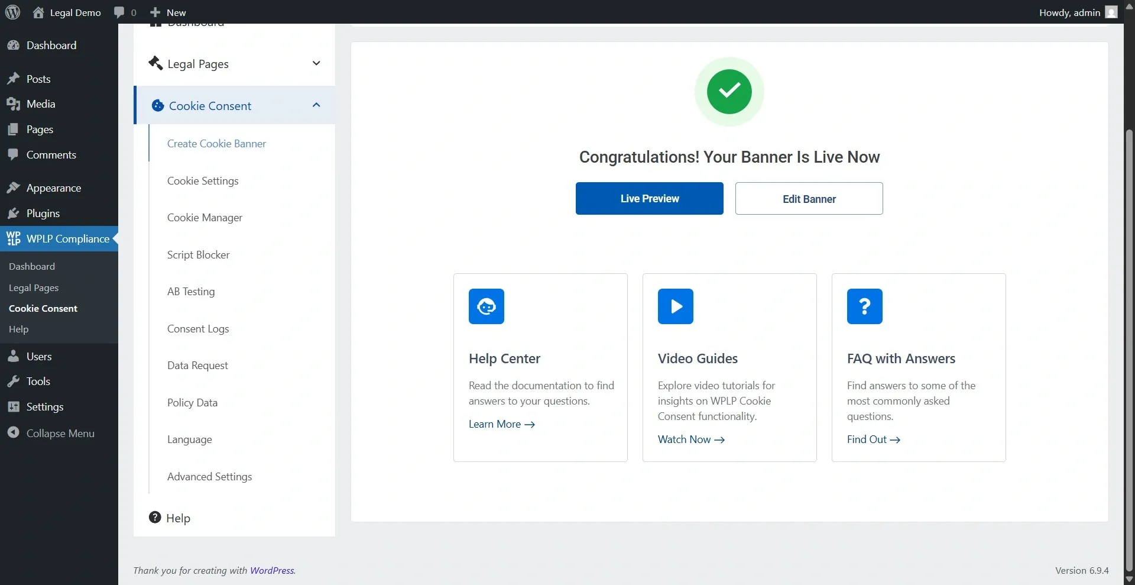Screen dimensions: 1135x585
Task: Open Policy Data submenu item
Action: pos(192,403)
